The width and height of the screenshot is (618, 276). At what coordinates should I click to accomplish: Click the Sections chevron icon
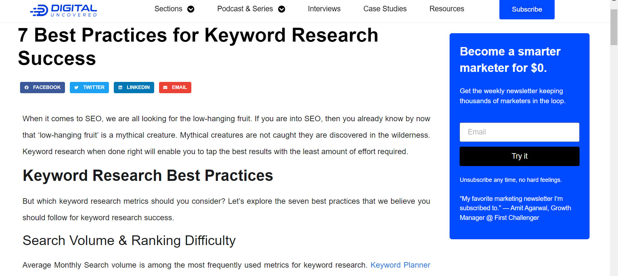(x=191, y=9)
